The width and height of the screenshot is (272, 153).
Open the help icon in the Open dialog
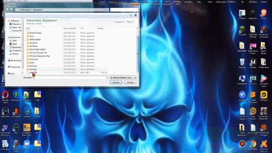coord(136,15)
